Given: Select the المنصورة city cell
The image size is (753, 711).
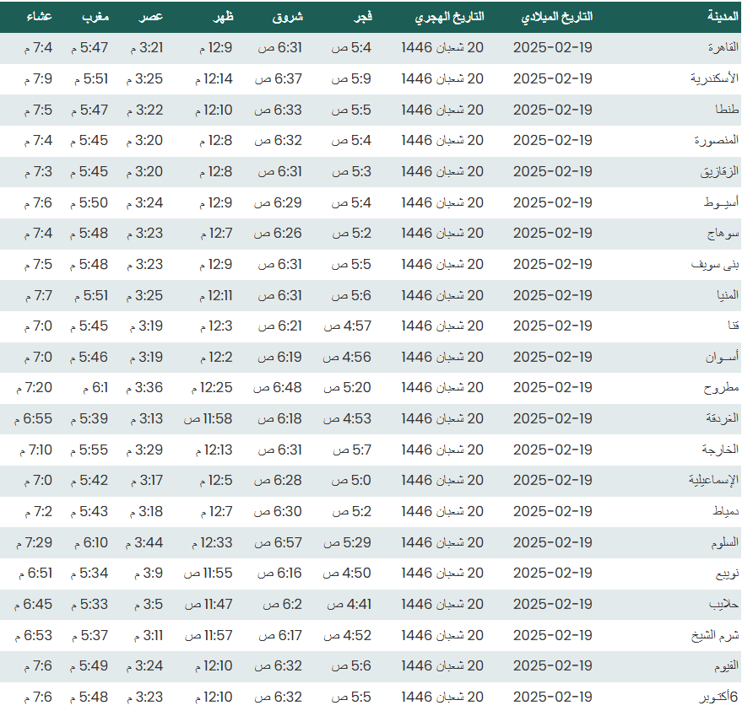Looking at the screenshot, I should coord(716,141).
